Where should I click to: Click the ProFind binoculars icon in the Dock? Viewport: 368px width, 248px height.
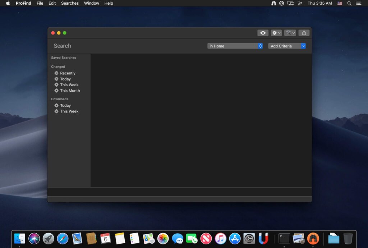click(313, 238)
